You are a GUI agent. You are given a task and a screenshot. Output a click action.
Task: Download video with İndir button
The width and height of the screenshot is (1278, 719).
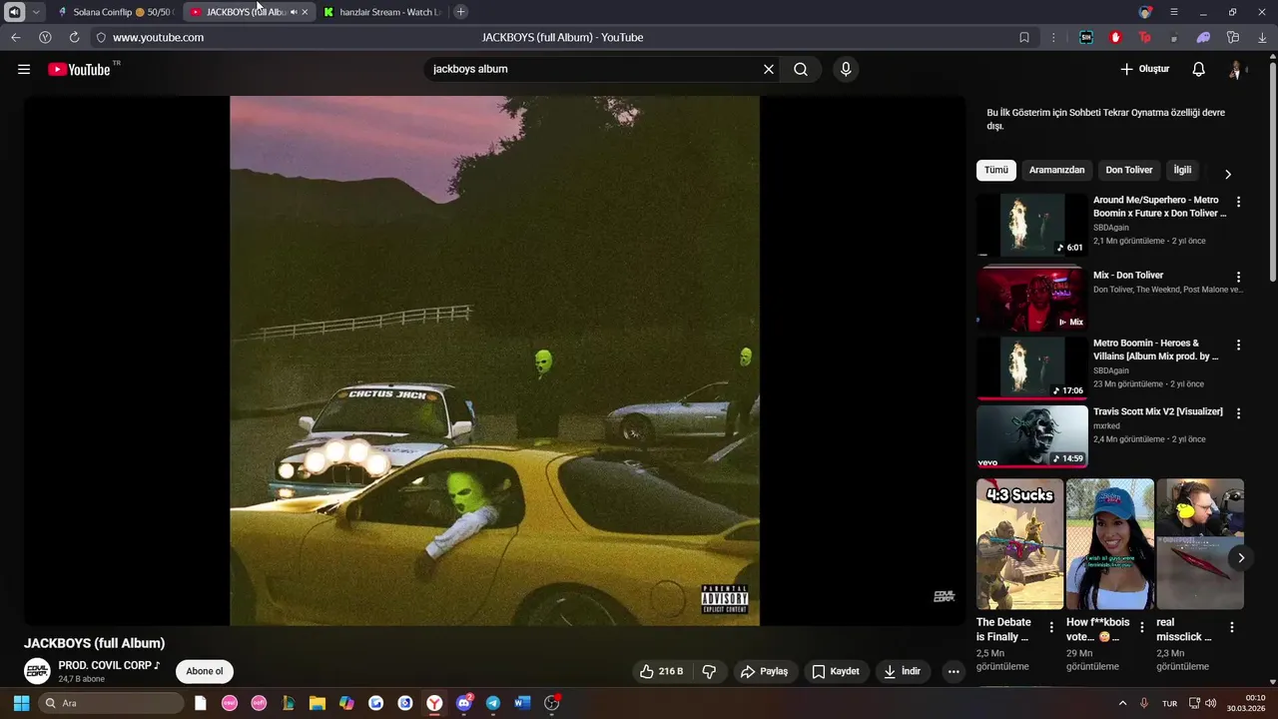902,671
